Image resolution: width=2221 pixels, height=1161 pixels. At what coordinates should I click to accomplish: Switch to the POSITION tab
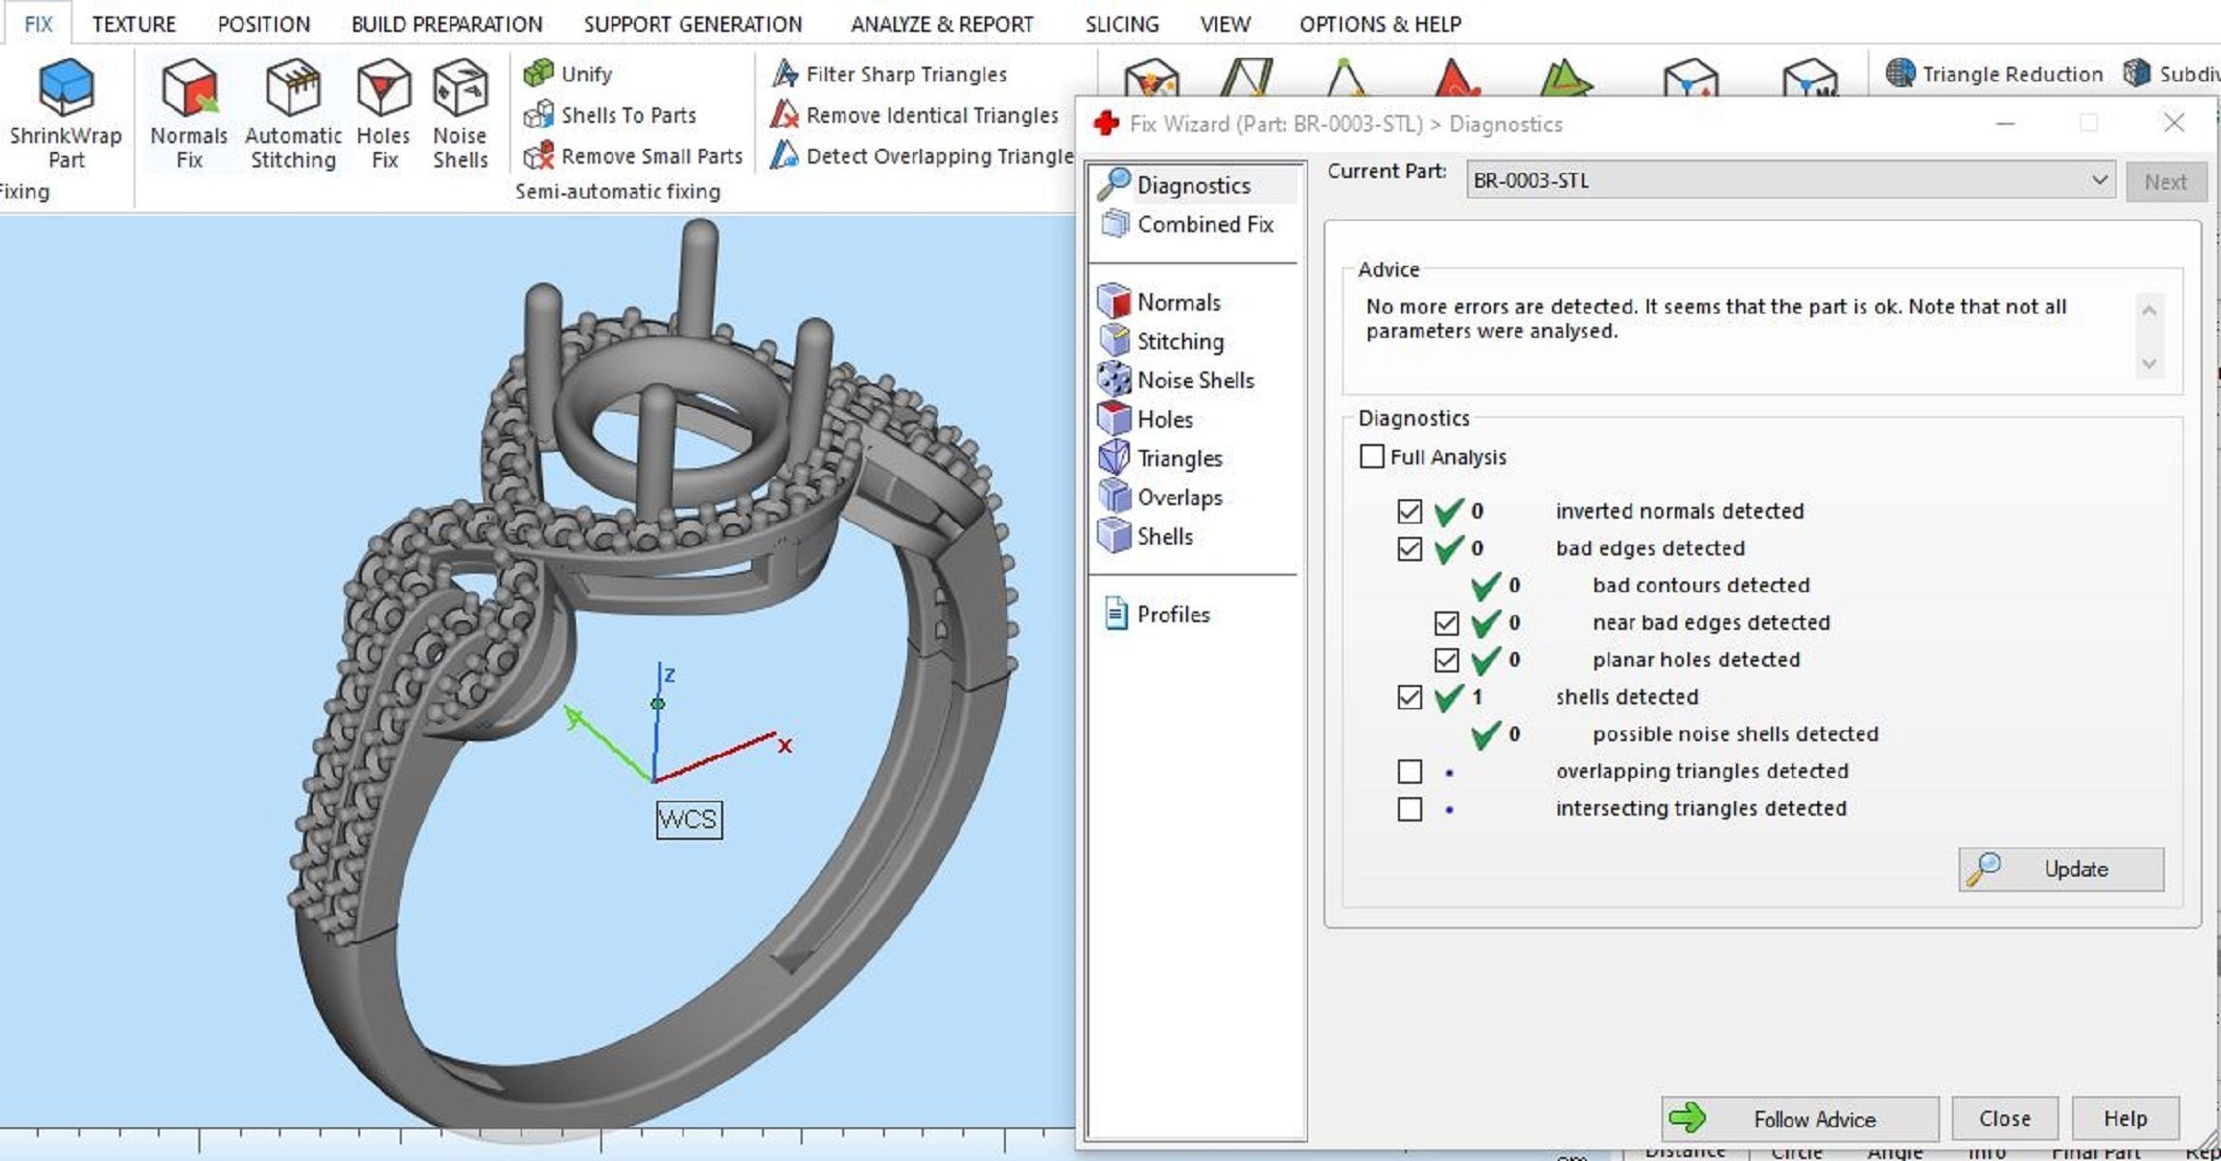[x=263, y=24]
